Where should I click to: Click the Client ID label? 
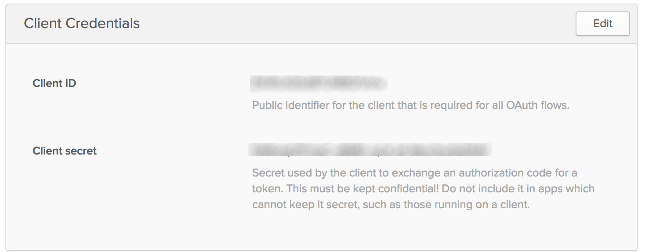tap(54, 83)
